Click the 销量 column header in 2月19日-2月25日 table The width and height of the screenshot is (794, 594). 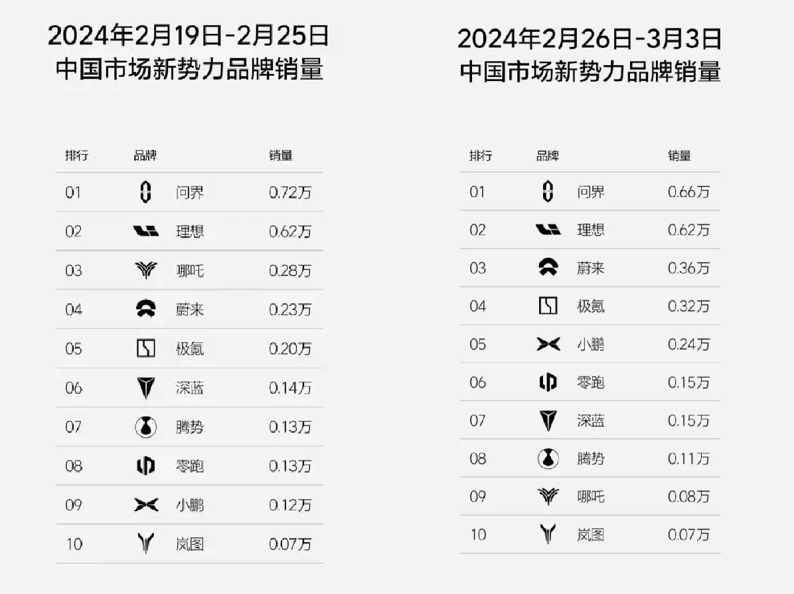click(x=281, y=156)
